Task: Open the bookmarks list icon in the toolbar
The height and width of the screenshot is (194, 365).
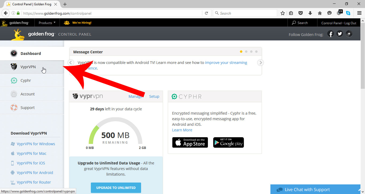Action: [291, 13]
